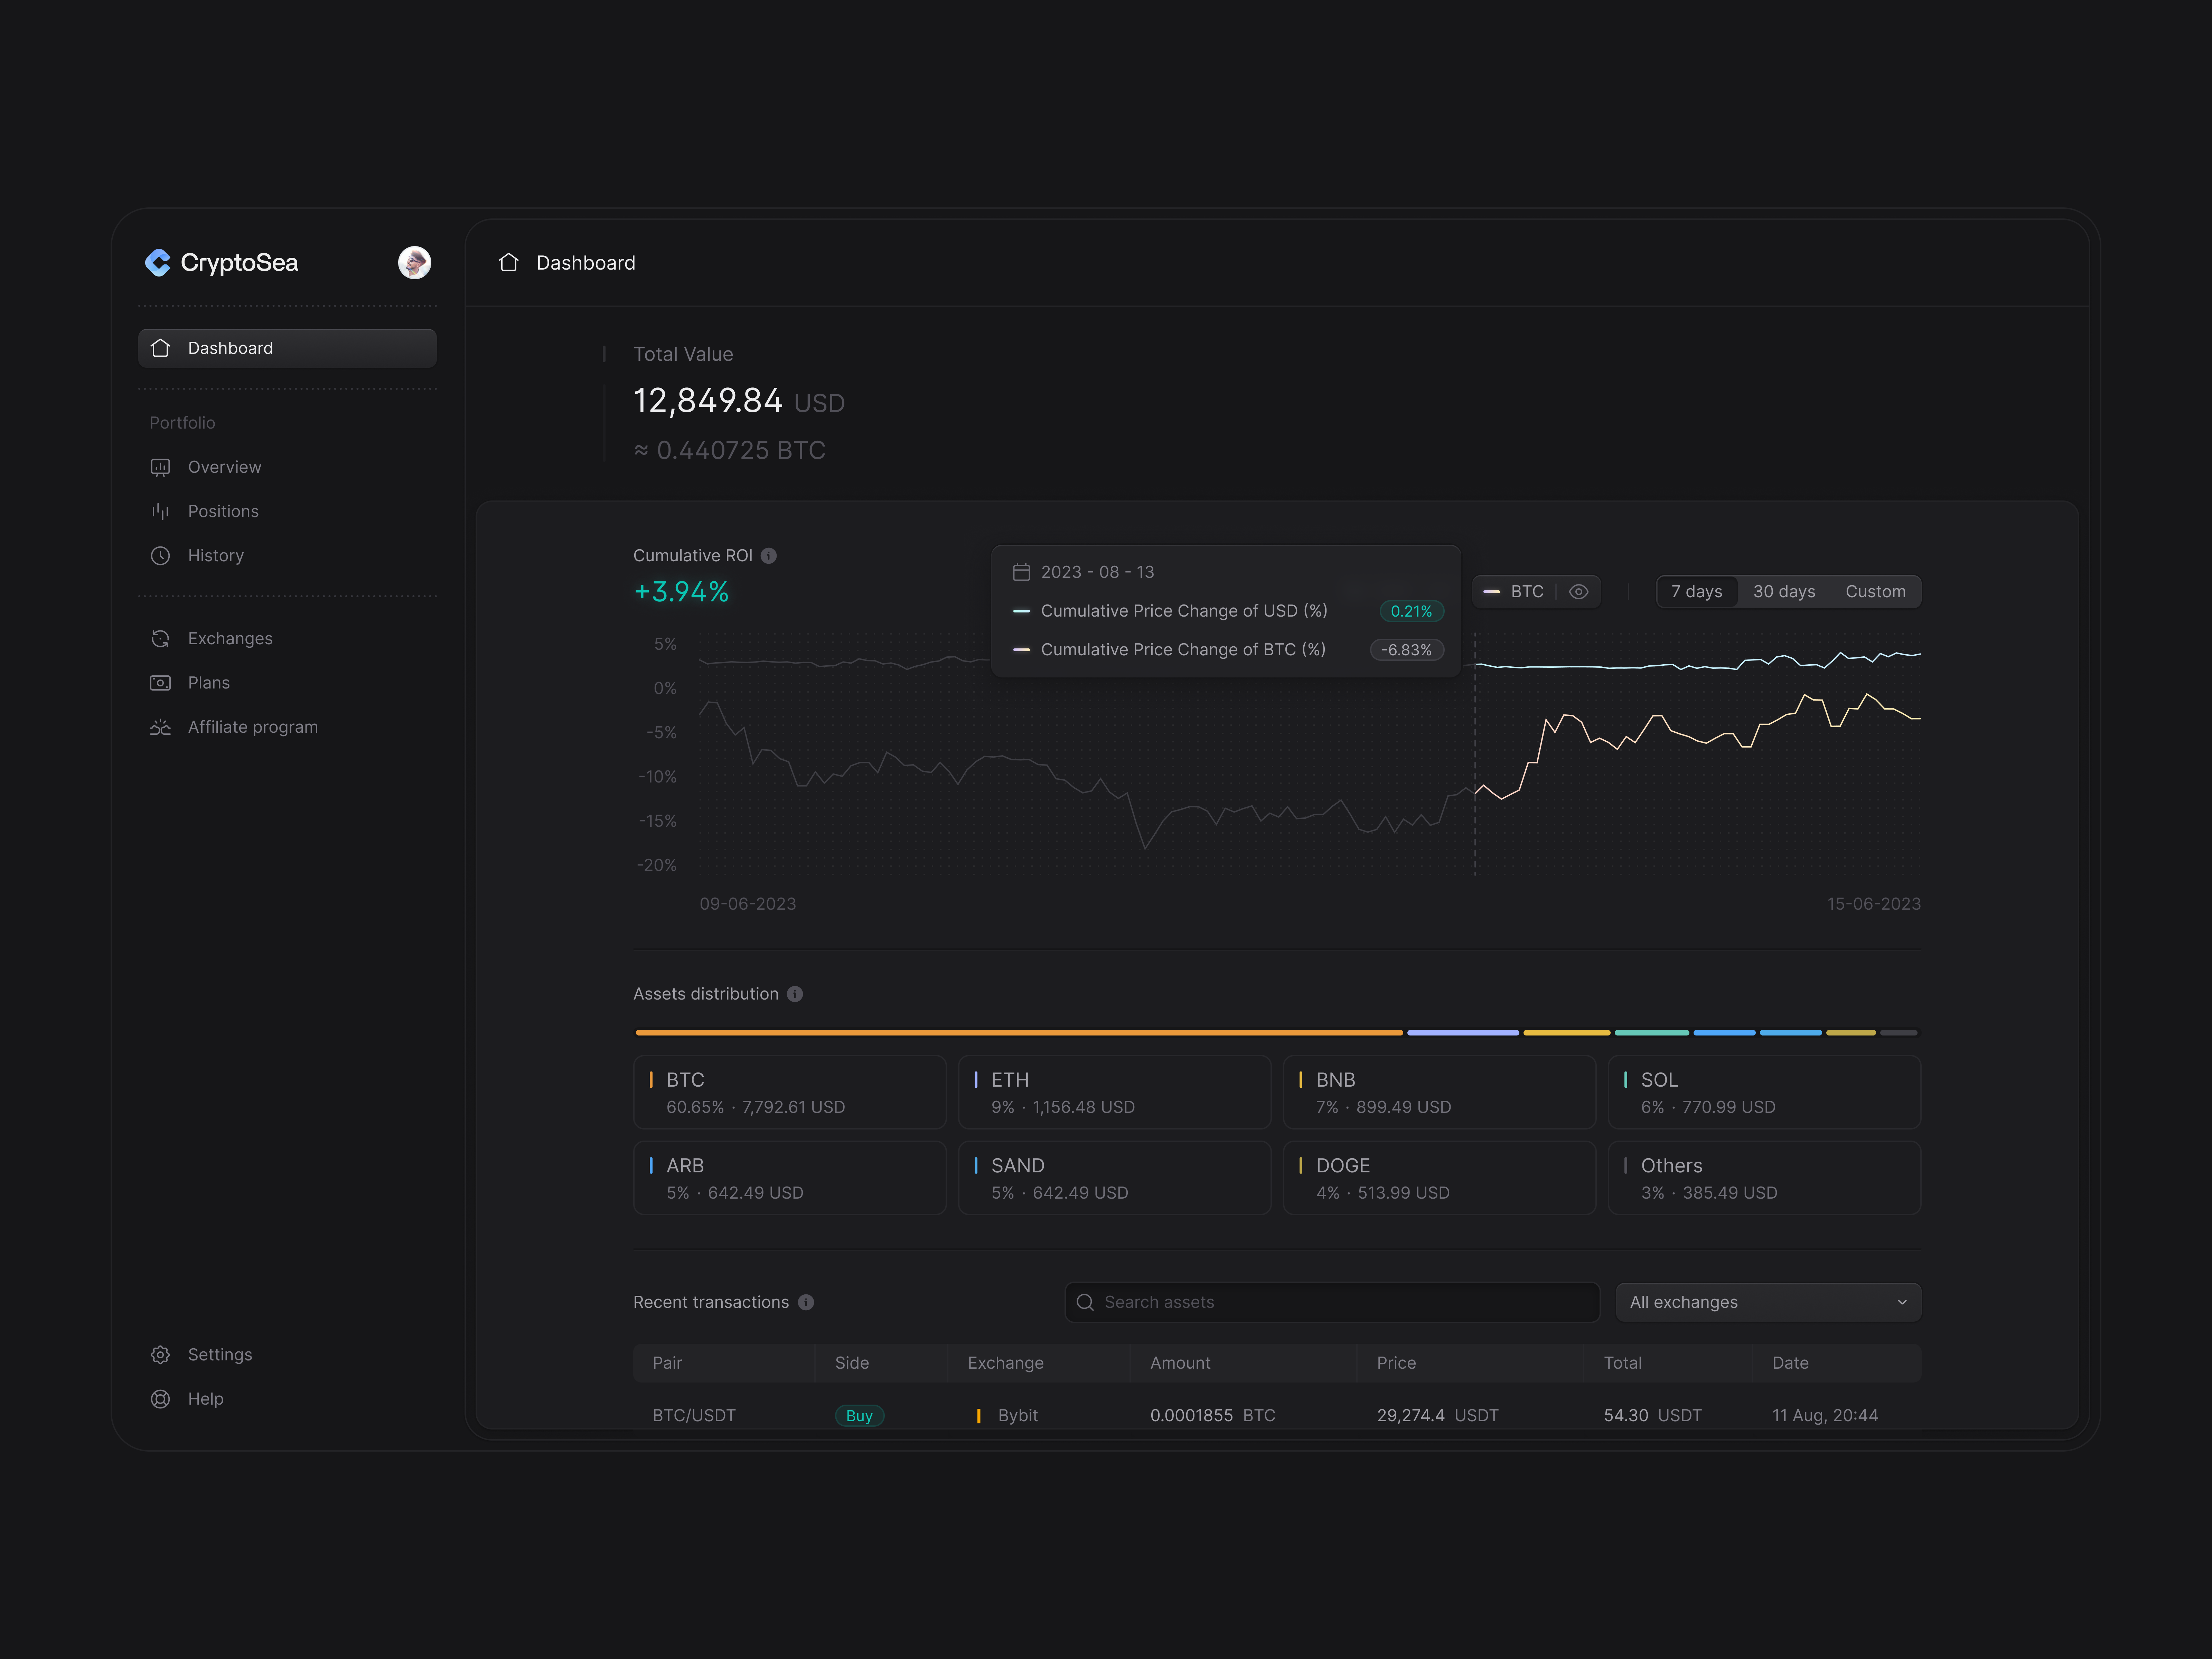This screenshot has width=2212, height=1659.
Task: Open the All exchanges dropdown
Action: pos(1768,1302)
